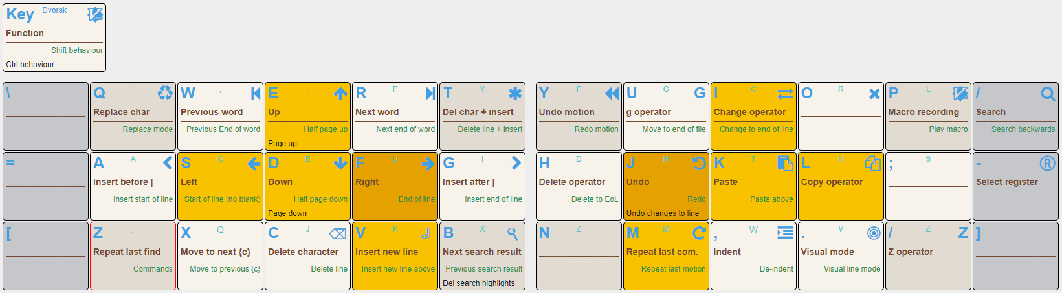Click the copy pages icon on L key
The height and width of the screenshot is (293, 1062).
pyautogui.click(x=872, y=163)
